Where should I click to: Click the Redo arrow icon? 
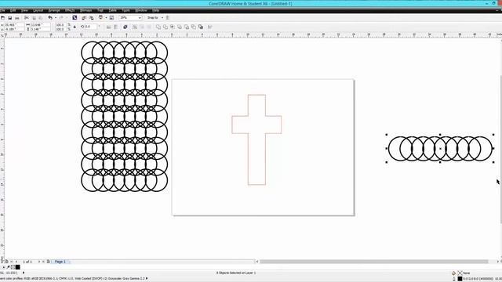point(61,18)
